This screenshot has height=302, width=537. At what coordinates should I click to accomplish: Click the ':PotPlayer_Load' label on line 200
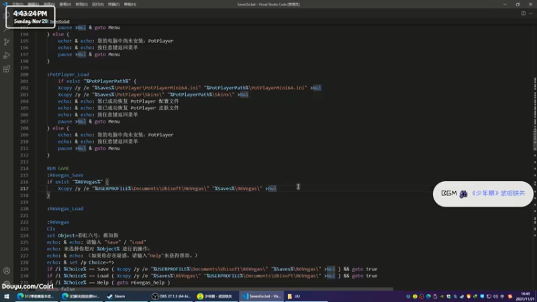[68, 74]
